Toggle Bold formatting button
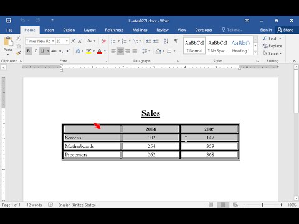 tap(29, 51)
